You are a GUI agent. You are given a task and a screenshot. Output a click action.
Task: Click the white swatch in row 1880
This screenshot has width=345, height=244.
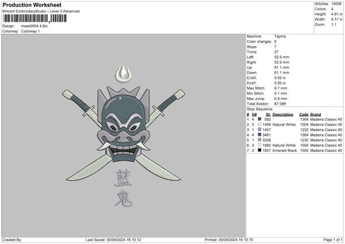click(260, 145)
